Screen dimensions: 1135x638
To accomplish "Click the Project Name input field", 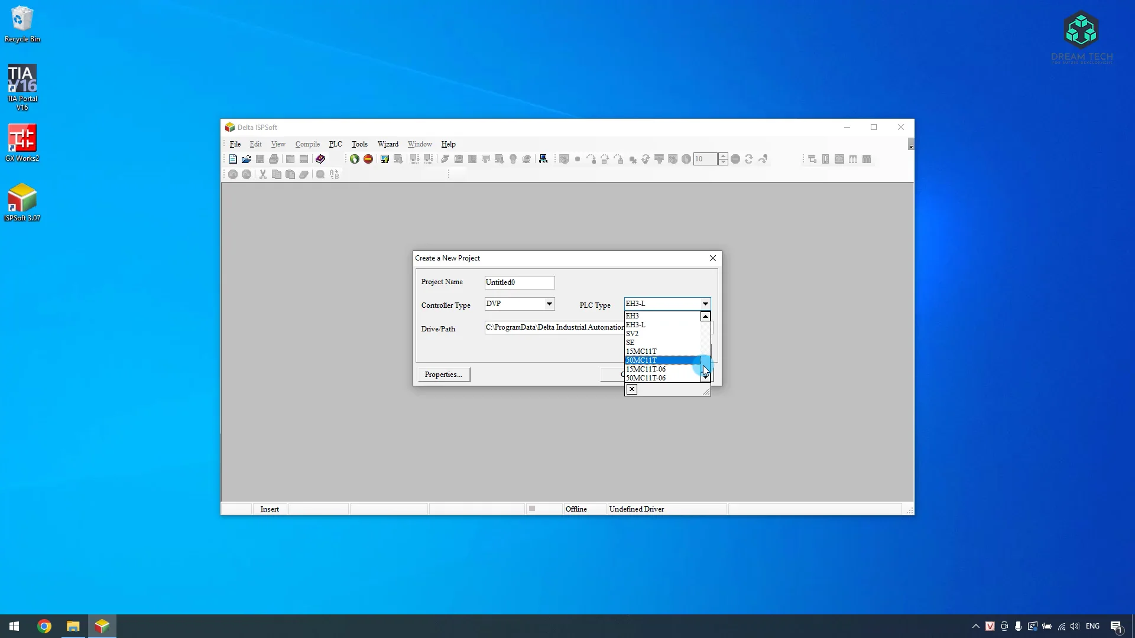I will pyautogui.click(x=518, y=282).
